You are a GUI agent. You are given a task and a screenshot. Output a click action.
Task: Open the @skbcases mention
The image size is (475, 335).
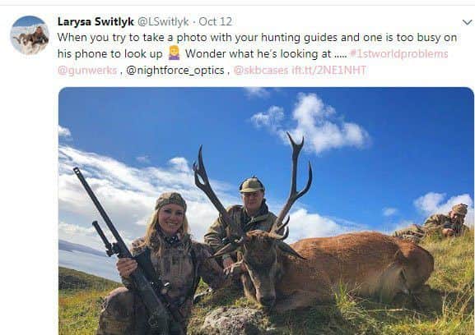click(260, 71)
